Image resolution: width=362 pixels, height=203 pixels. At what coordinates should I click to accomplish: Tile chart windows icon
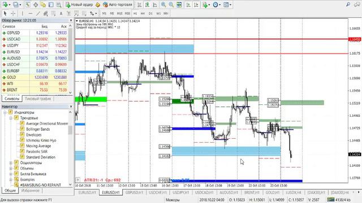(179, 5)
